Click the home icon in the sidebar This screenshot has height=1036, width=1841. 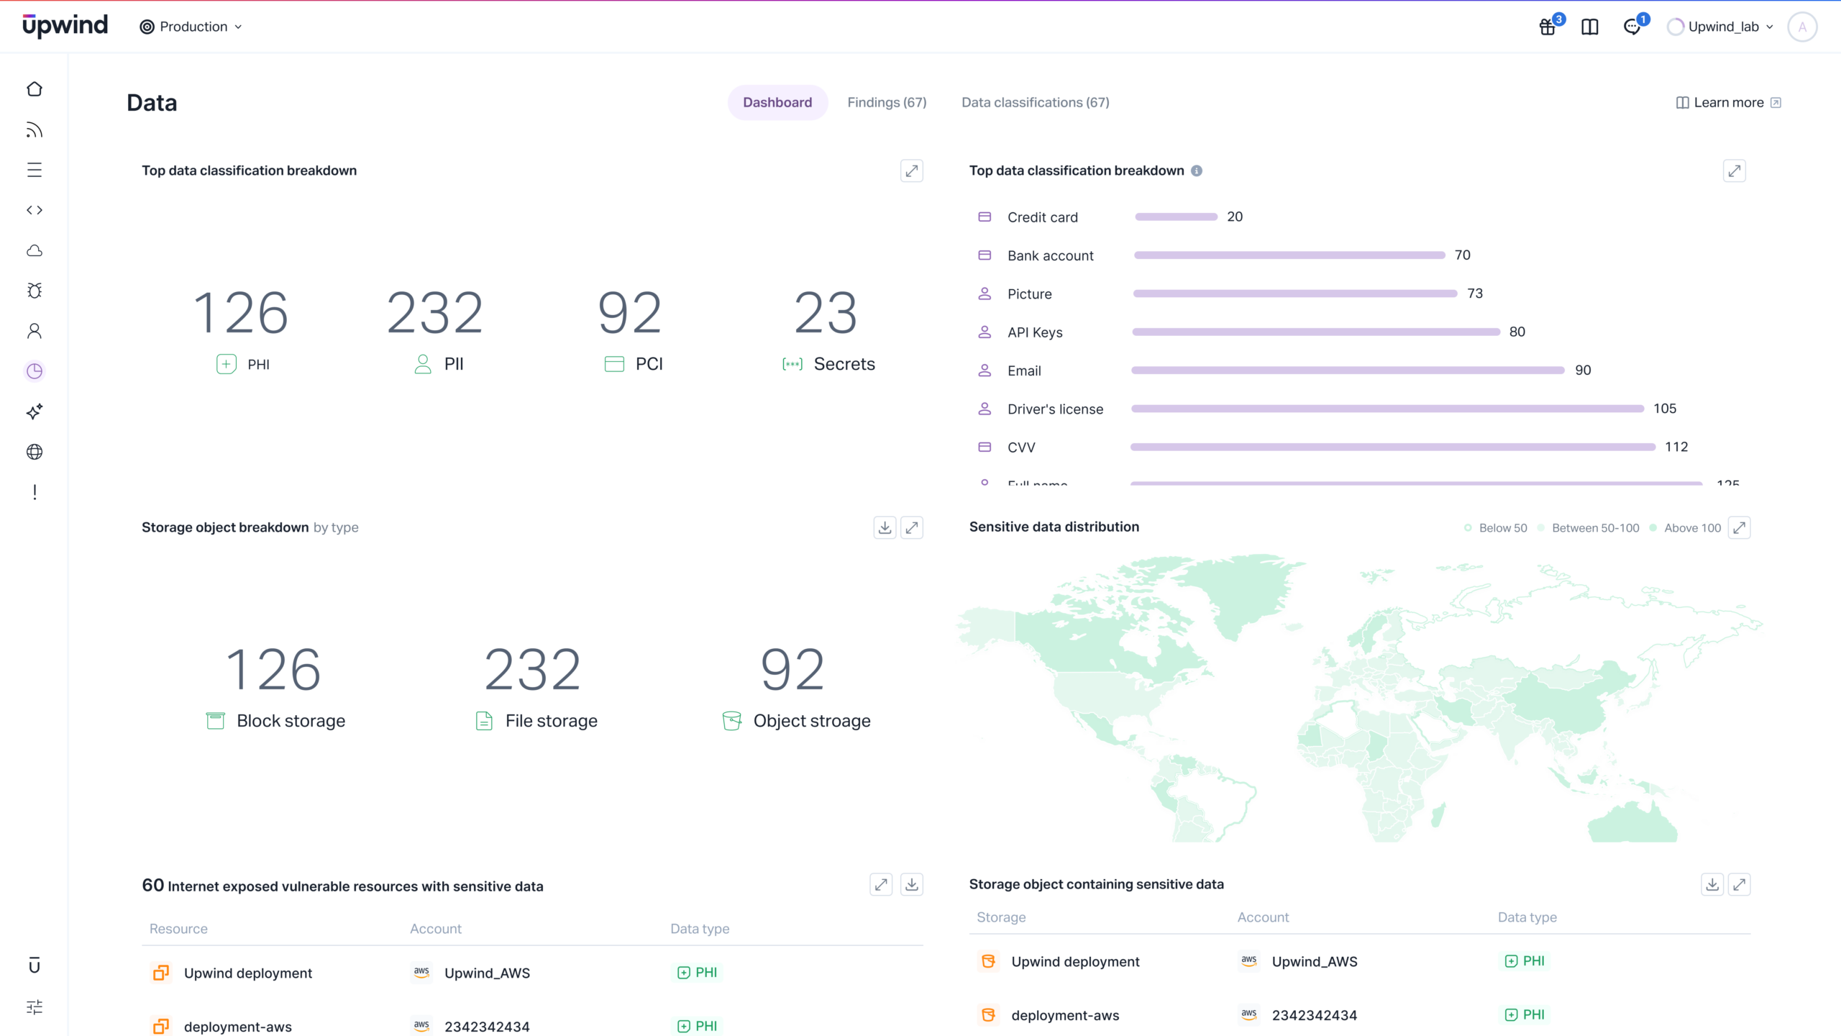(x=35, y=89)
